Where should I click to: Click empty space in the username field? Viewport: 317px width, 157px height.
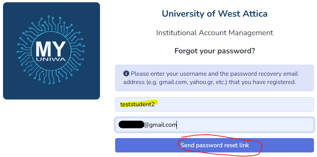point(235,104)
